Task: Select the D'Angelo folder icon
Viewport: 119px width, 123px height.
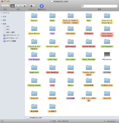Action: tap(89, 29)
